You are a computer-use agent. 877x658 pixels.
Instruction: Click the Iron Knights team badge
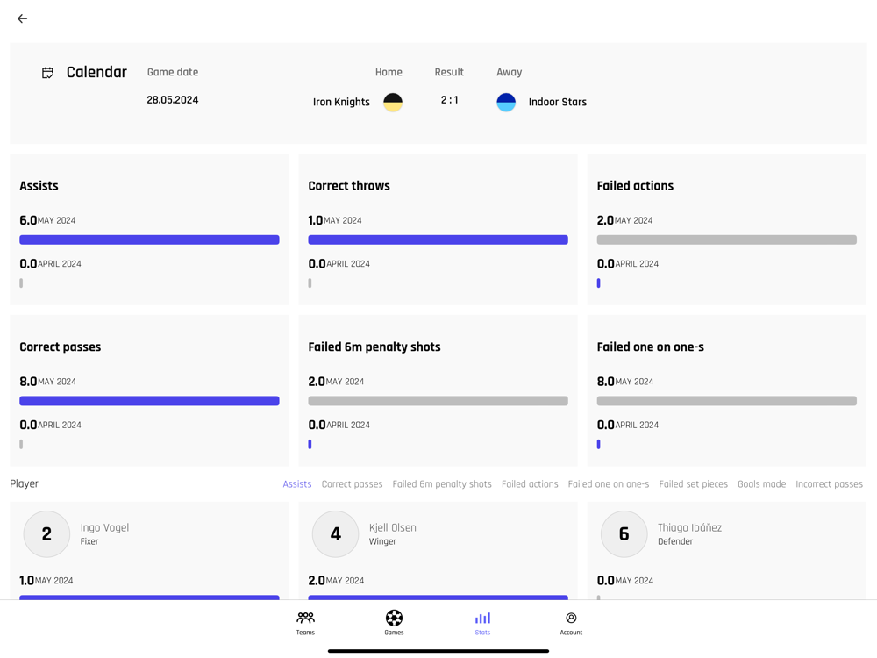tap(393, 102)
